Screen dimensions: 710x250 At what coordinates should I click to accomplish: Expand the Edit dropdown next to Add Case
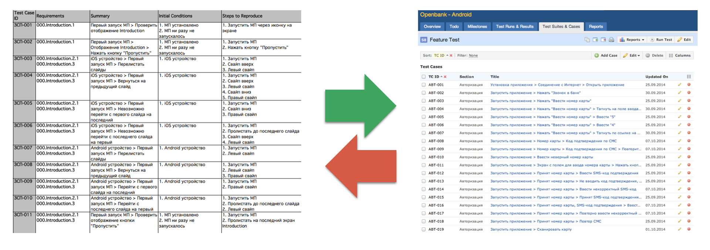click(x=631, y=55)
